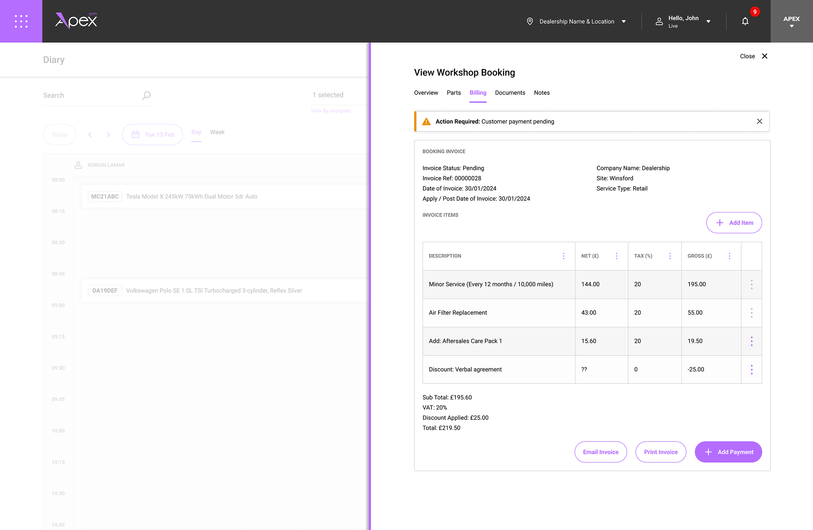Viewport: 813px width, 530px height.
Task: Click the Apex CRM logo
Action: [x=76, y=21]
